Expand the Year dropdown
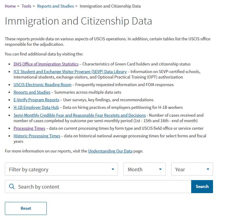The width and height of the screenshot is (237, 221). click(192, 169)
